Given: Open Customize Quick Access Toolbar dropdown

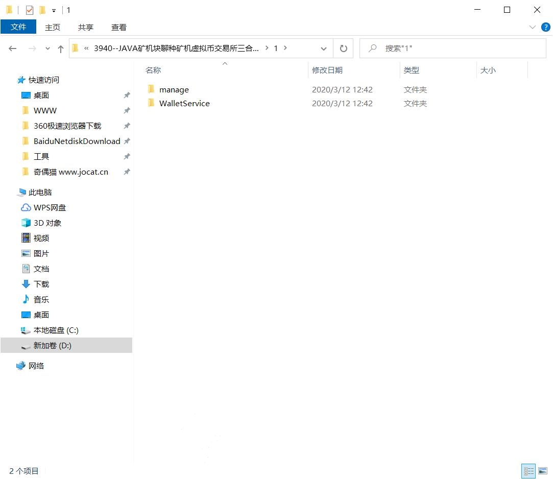Looking at the screenshot, I should click(x=54, y=11).
